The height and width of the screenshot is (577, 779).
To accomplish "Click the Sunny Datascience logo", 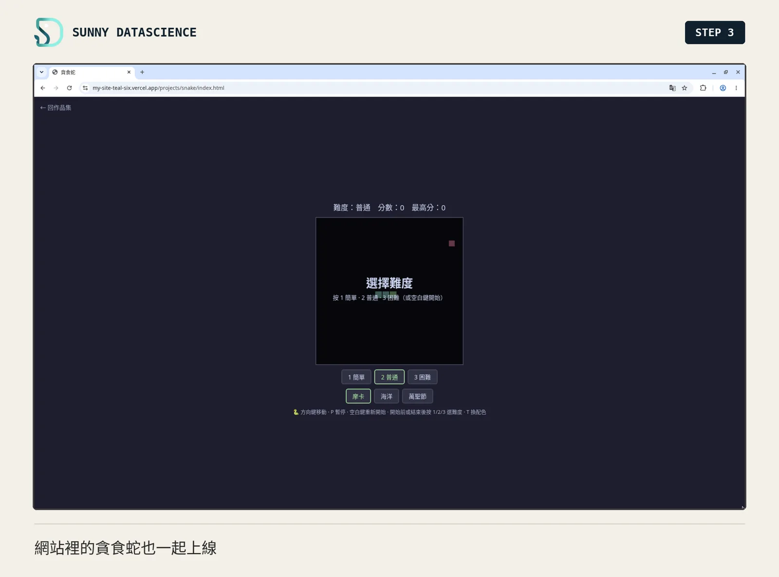I will point(49,32).
